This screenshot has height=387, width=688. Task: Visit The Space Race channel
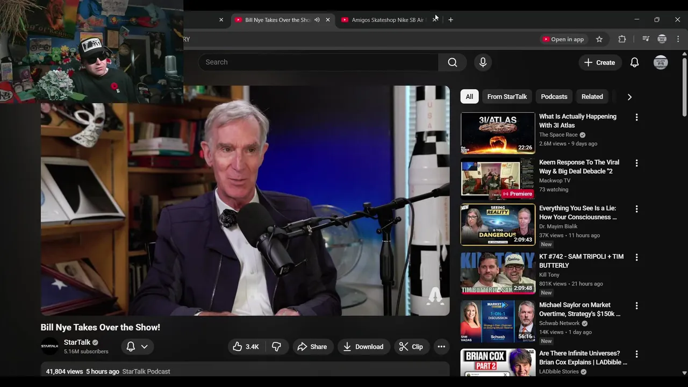pos(558,135)
